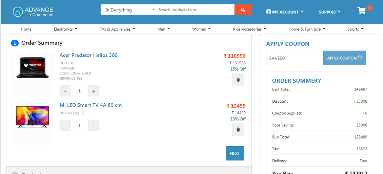This screenshot has height=174, width=383.
Task: Decrease quantity of Mi LED Smart TV
Action: tap(65, 125)
